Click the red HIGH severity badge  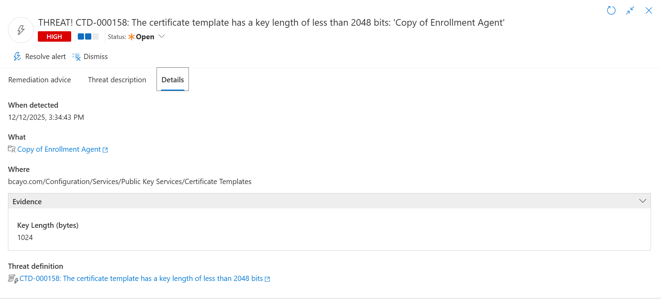tap(55, 36)
